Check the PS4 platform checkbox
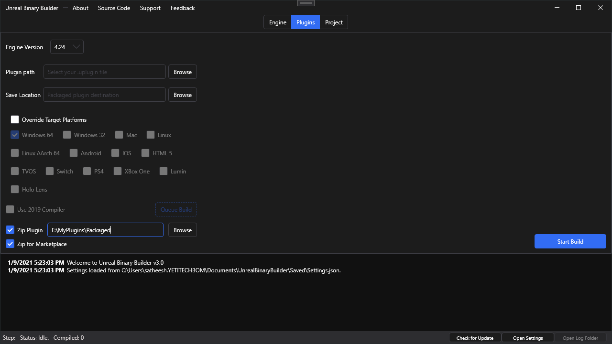The width and height of the screenshot is (612, 344). [87, 171]
